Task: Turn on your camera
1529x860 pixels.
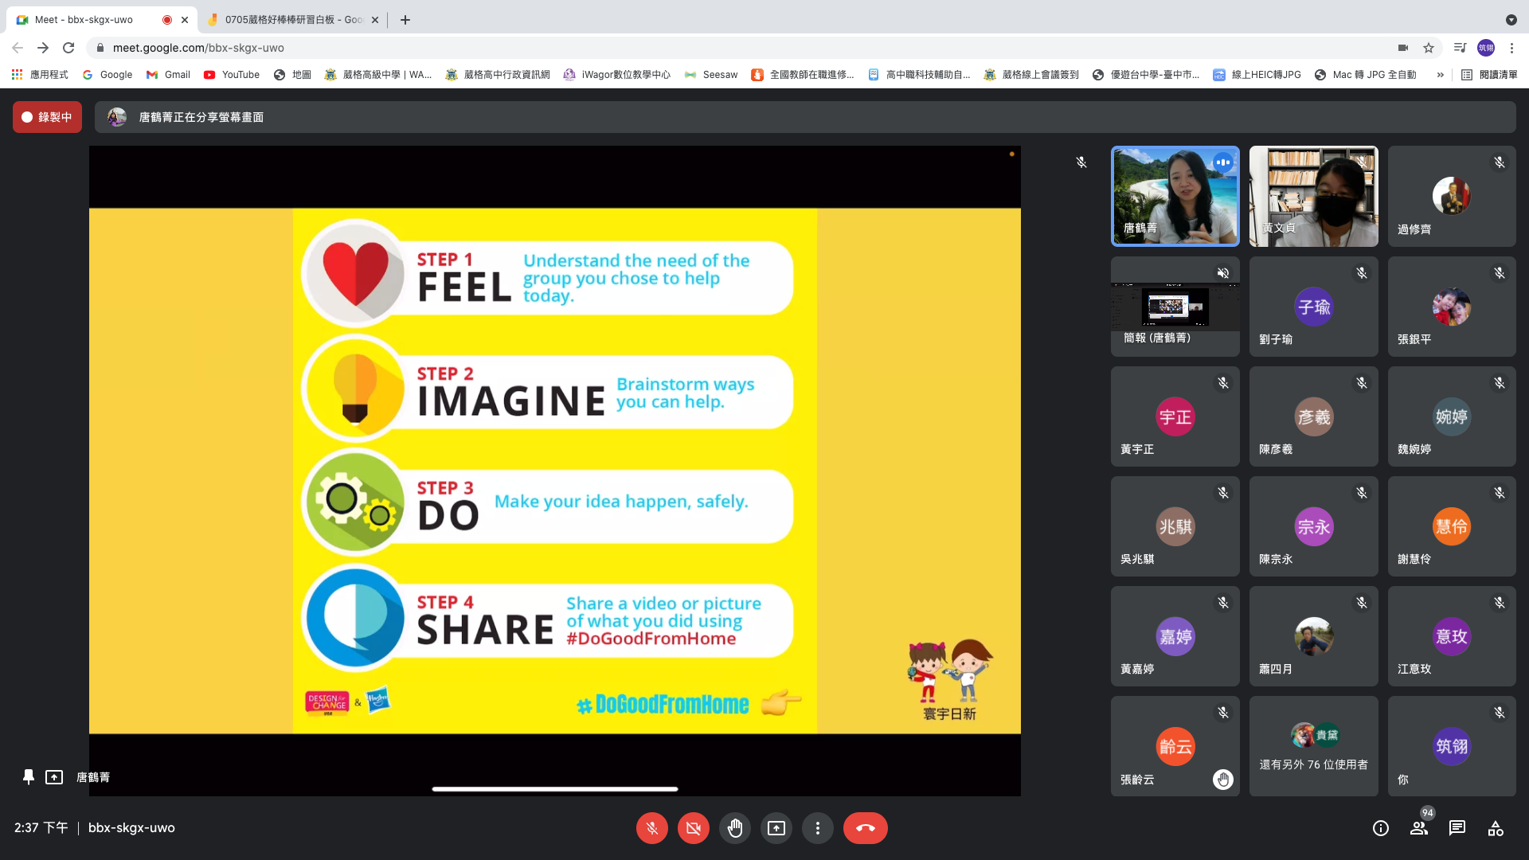Action: tap(693, 828)
